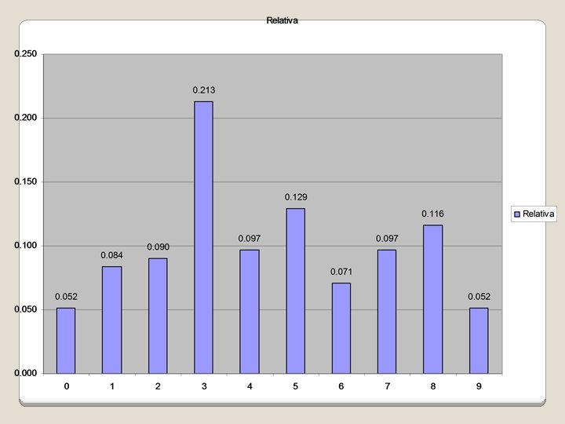Select the bar for category 2
This screenshot has width=565, height=424.
pyautogui.click(x=158, y=316)
